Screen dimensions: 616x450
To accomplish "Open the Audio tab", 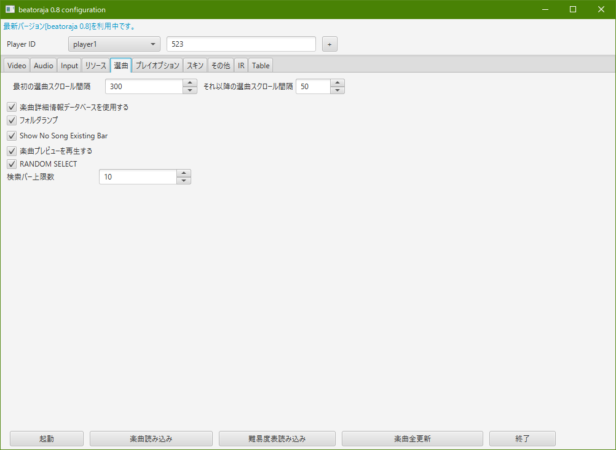I will coord(43,66).
